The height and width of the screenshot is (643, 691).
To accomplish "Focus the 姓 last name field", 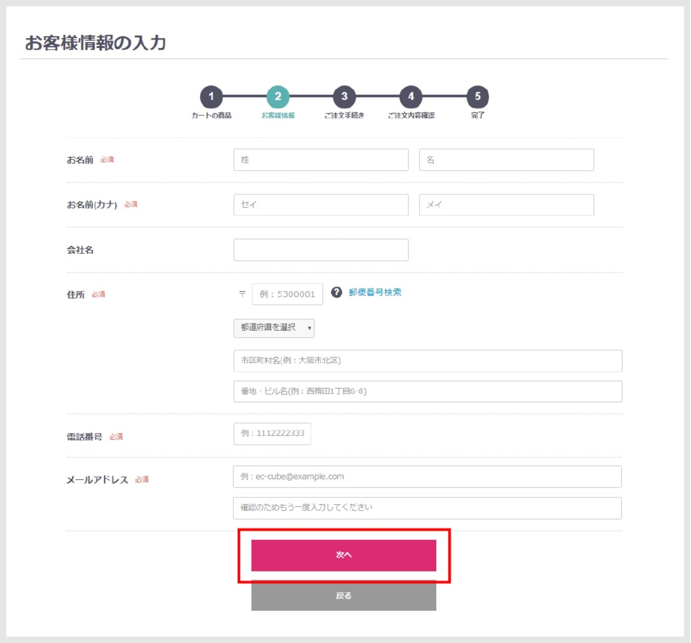I will point(321,160).
